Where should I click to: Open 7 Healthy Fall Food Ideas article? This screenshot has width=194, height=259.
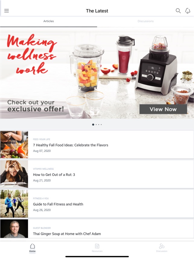tap(97, 145)
